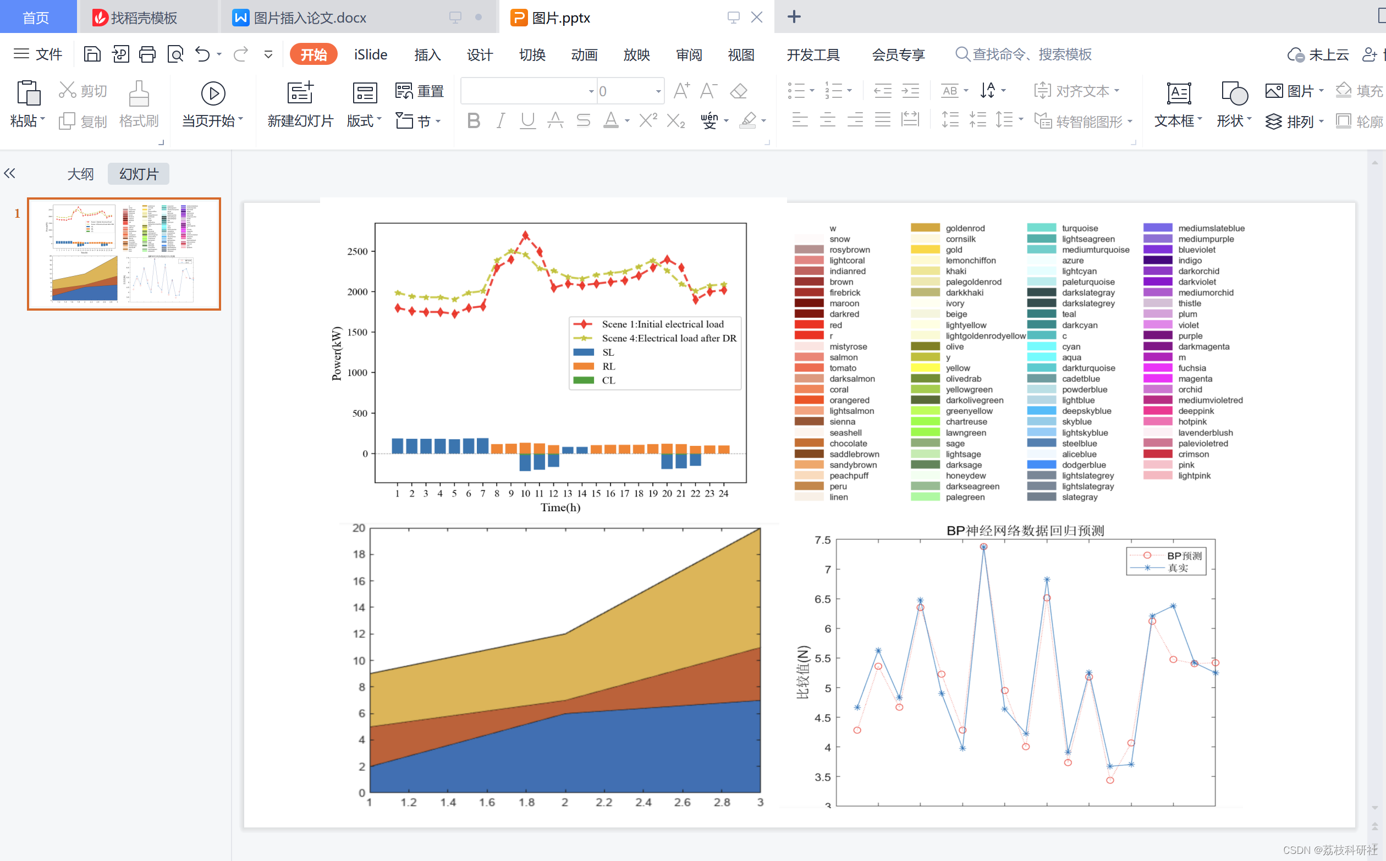Open the font size dropdown
Viewport: 1386px width, 861px height.
[658, 91]
